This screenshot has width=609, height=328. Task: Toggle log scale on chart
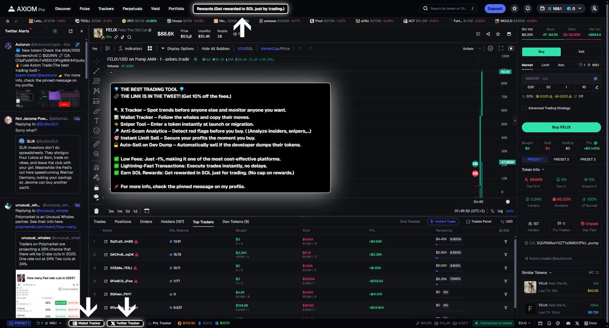click(x=500, y=211)
